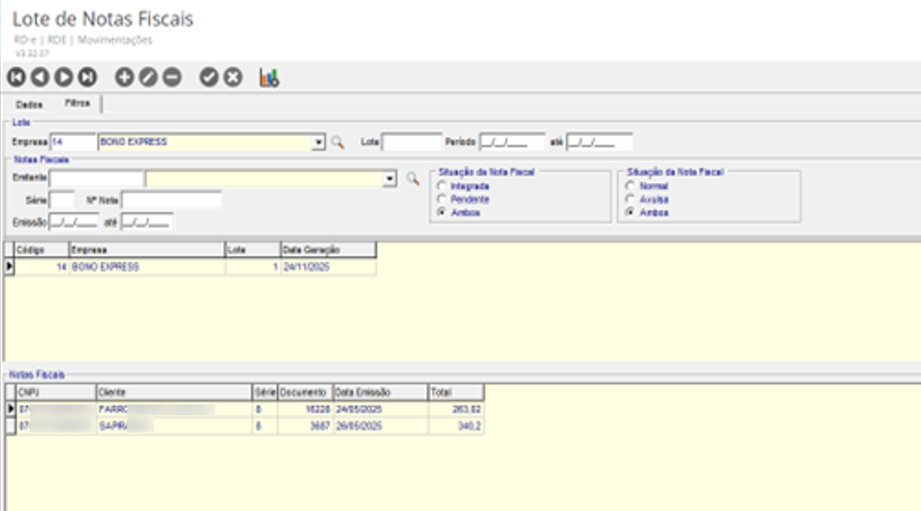This screenshot has height=511, width=921.
Task: Click emission date 26/05/2025 cell
Action: coord(380,426)
